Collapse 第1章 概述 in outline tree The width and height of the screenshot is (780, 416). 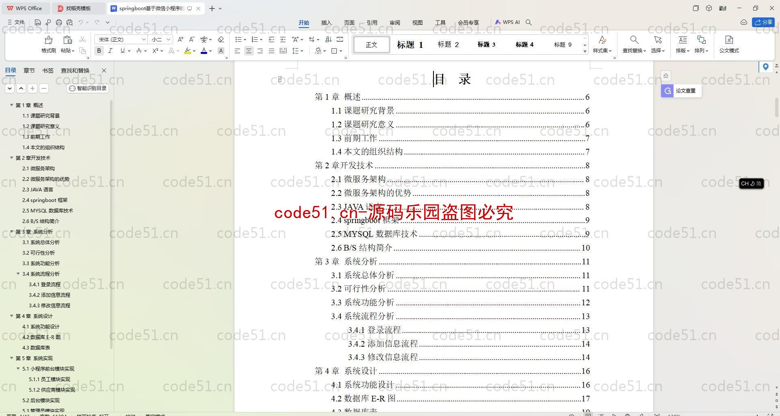tap(11, 105)
